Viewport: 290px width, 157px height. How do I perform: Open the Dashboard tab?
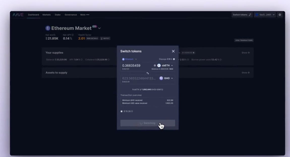(x=34, y=15)
